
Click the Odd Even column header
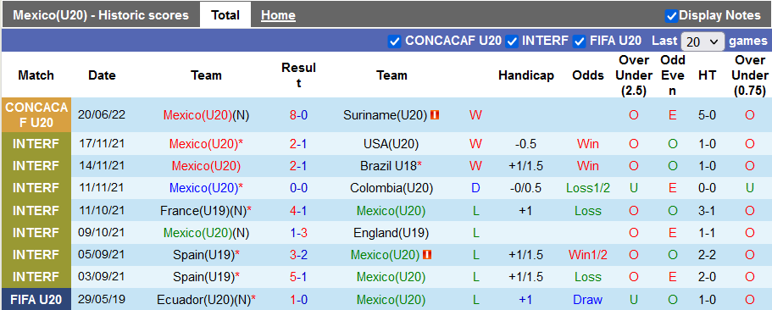673,75
